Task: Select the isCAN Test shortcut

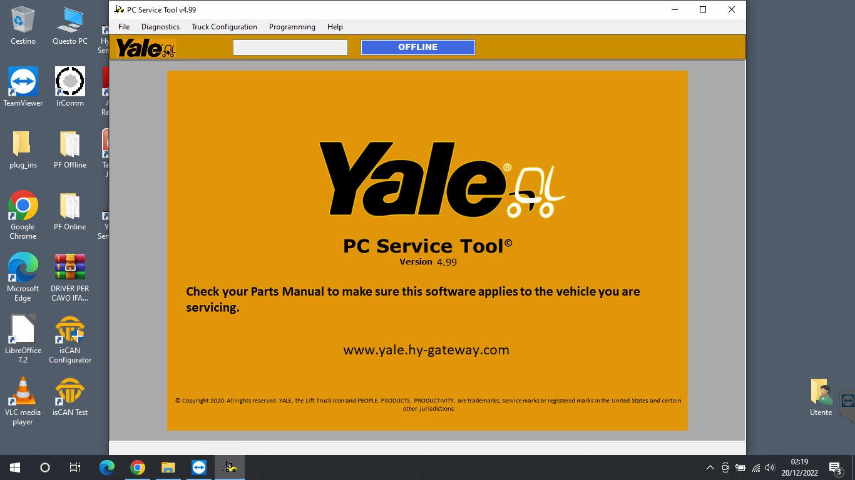Action: pos(70,396)
